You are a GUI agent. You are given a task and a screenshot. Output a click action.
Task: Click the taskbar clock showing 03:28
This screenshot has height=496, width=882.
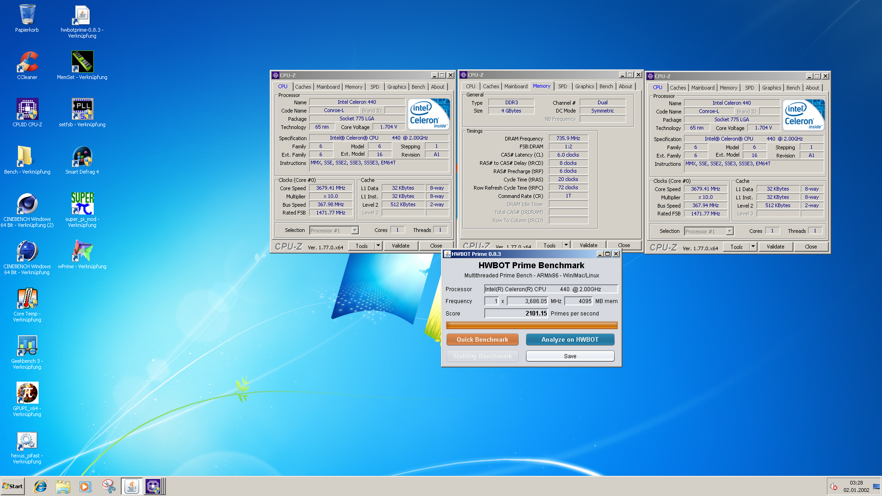pos(856,486)
